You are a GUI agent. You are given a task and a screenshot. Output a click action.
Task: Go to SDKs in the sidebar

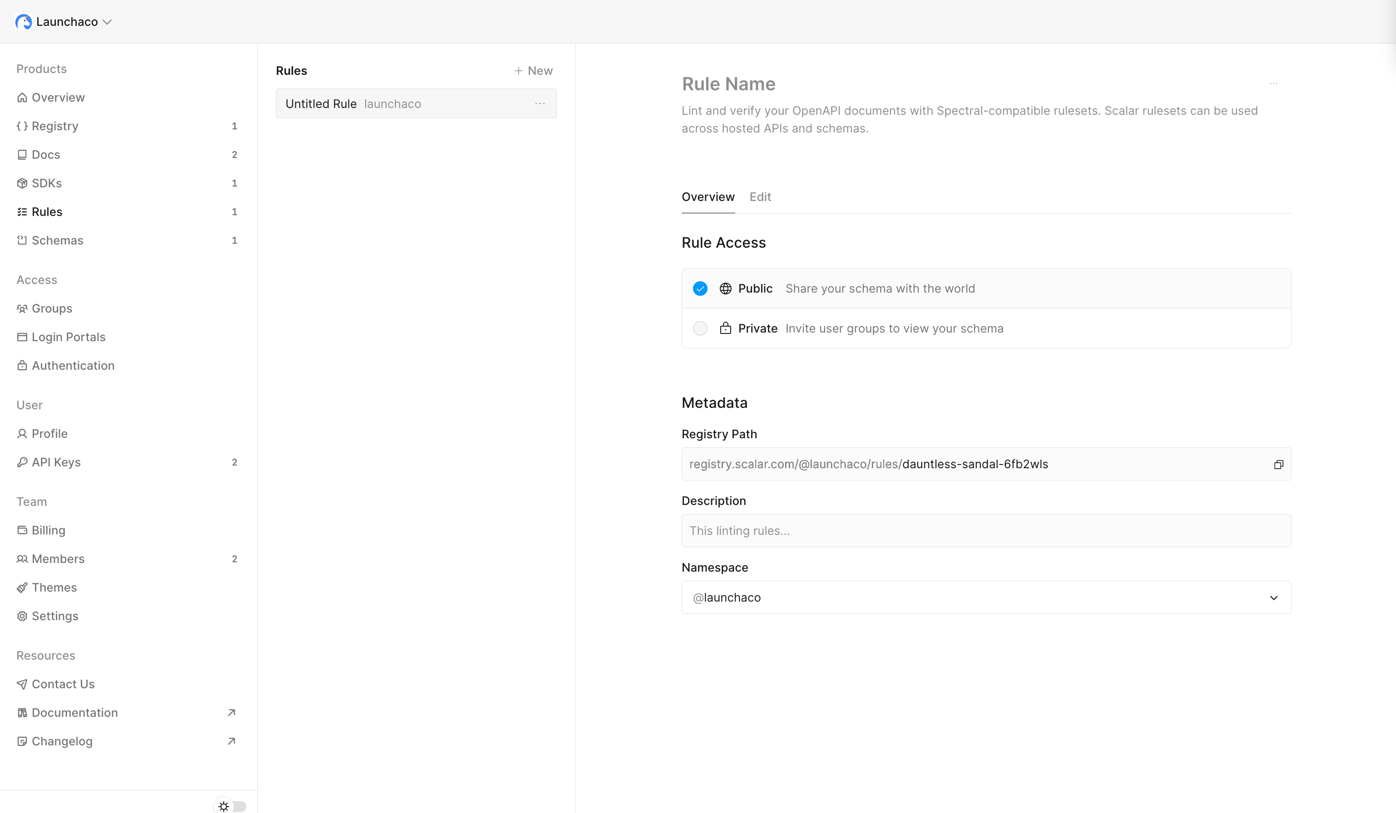[x=47, y=183]
